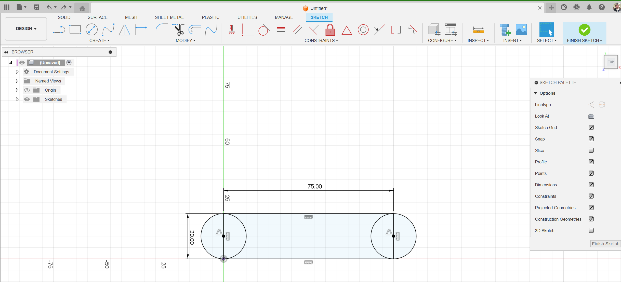Apply the Concentric constraint
Image resolution: width=621 pixels, height=282 pixels.
[363, 30]
